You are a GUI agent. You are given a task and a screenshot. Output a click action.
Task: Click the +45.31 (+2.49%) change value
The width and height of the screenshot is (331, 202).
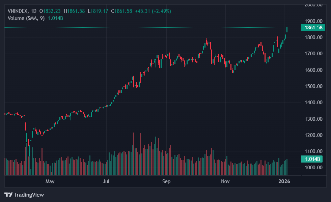point(153,11)
